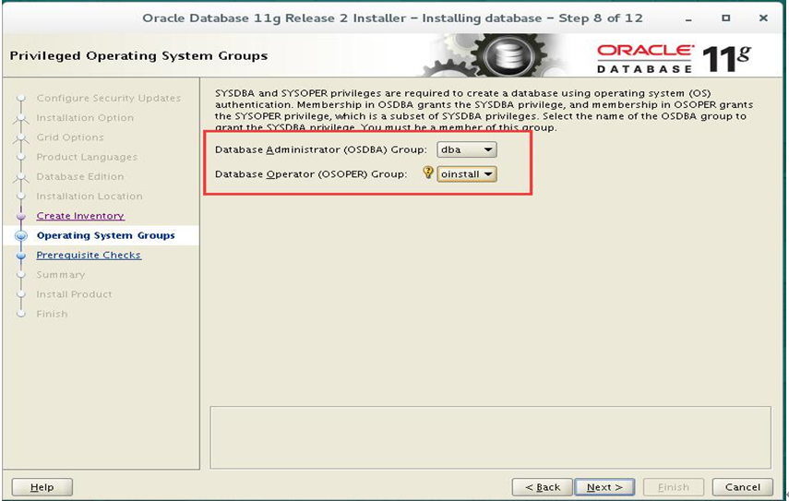This screenshot has width=789, height=501.
Task: Minimize the installer window
Action: pos(688,18)
